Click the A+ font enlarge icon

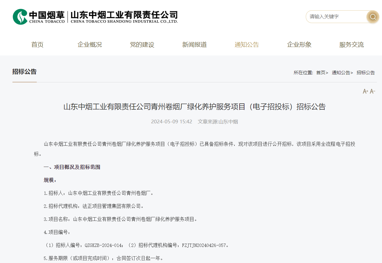click(x=365, y=91)
